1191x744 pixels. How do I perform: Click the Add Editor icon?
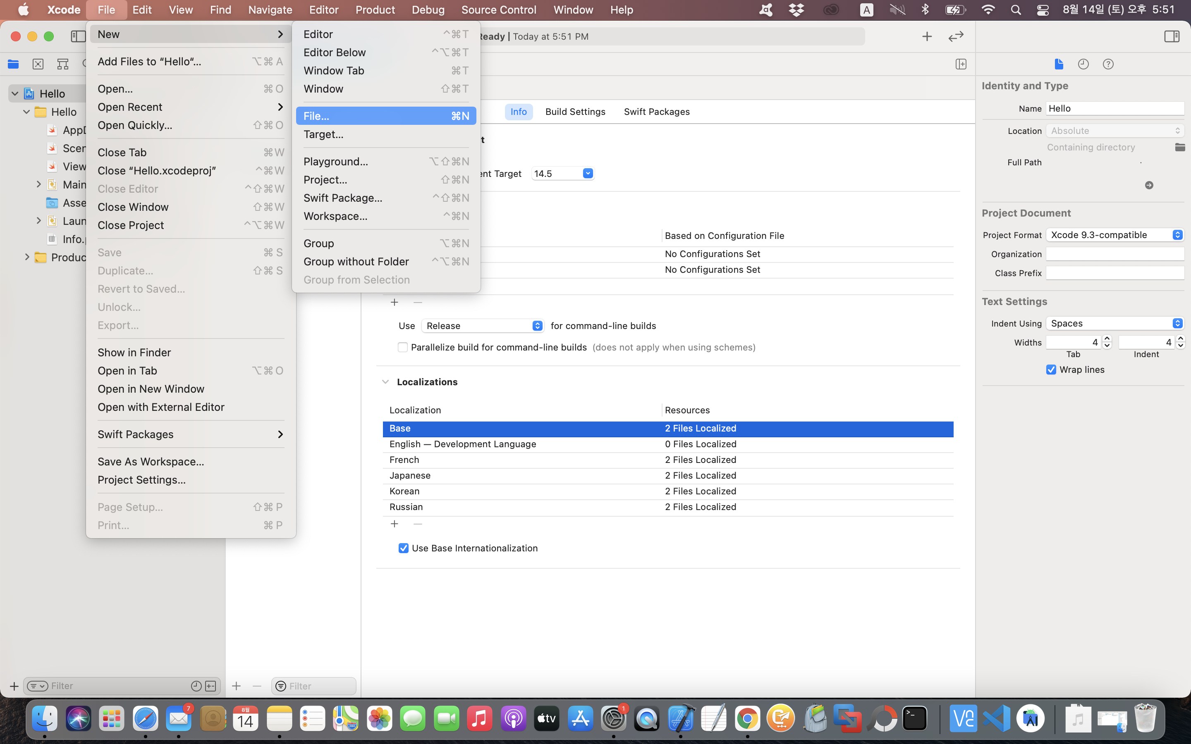[961, 64]
